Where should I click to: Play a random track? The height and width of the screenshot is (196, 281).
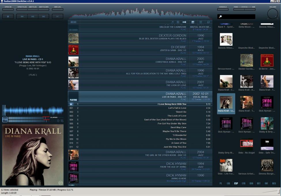[x=58, y=16]
